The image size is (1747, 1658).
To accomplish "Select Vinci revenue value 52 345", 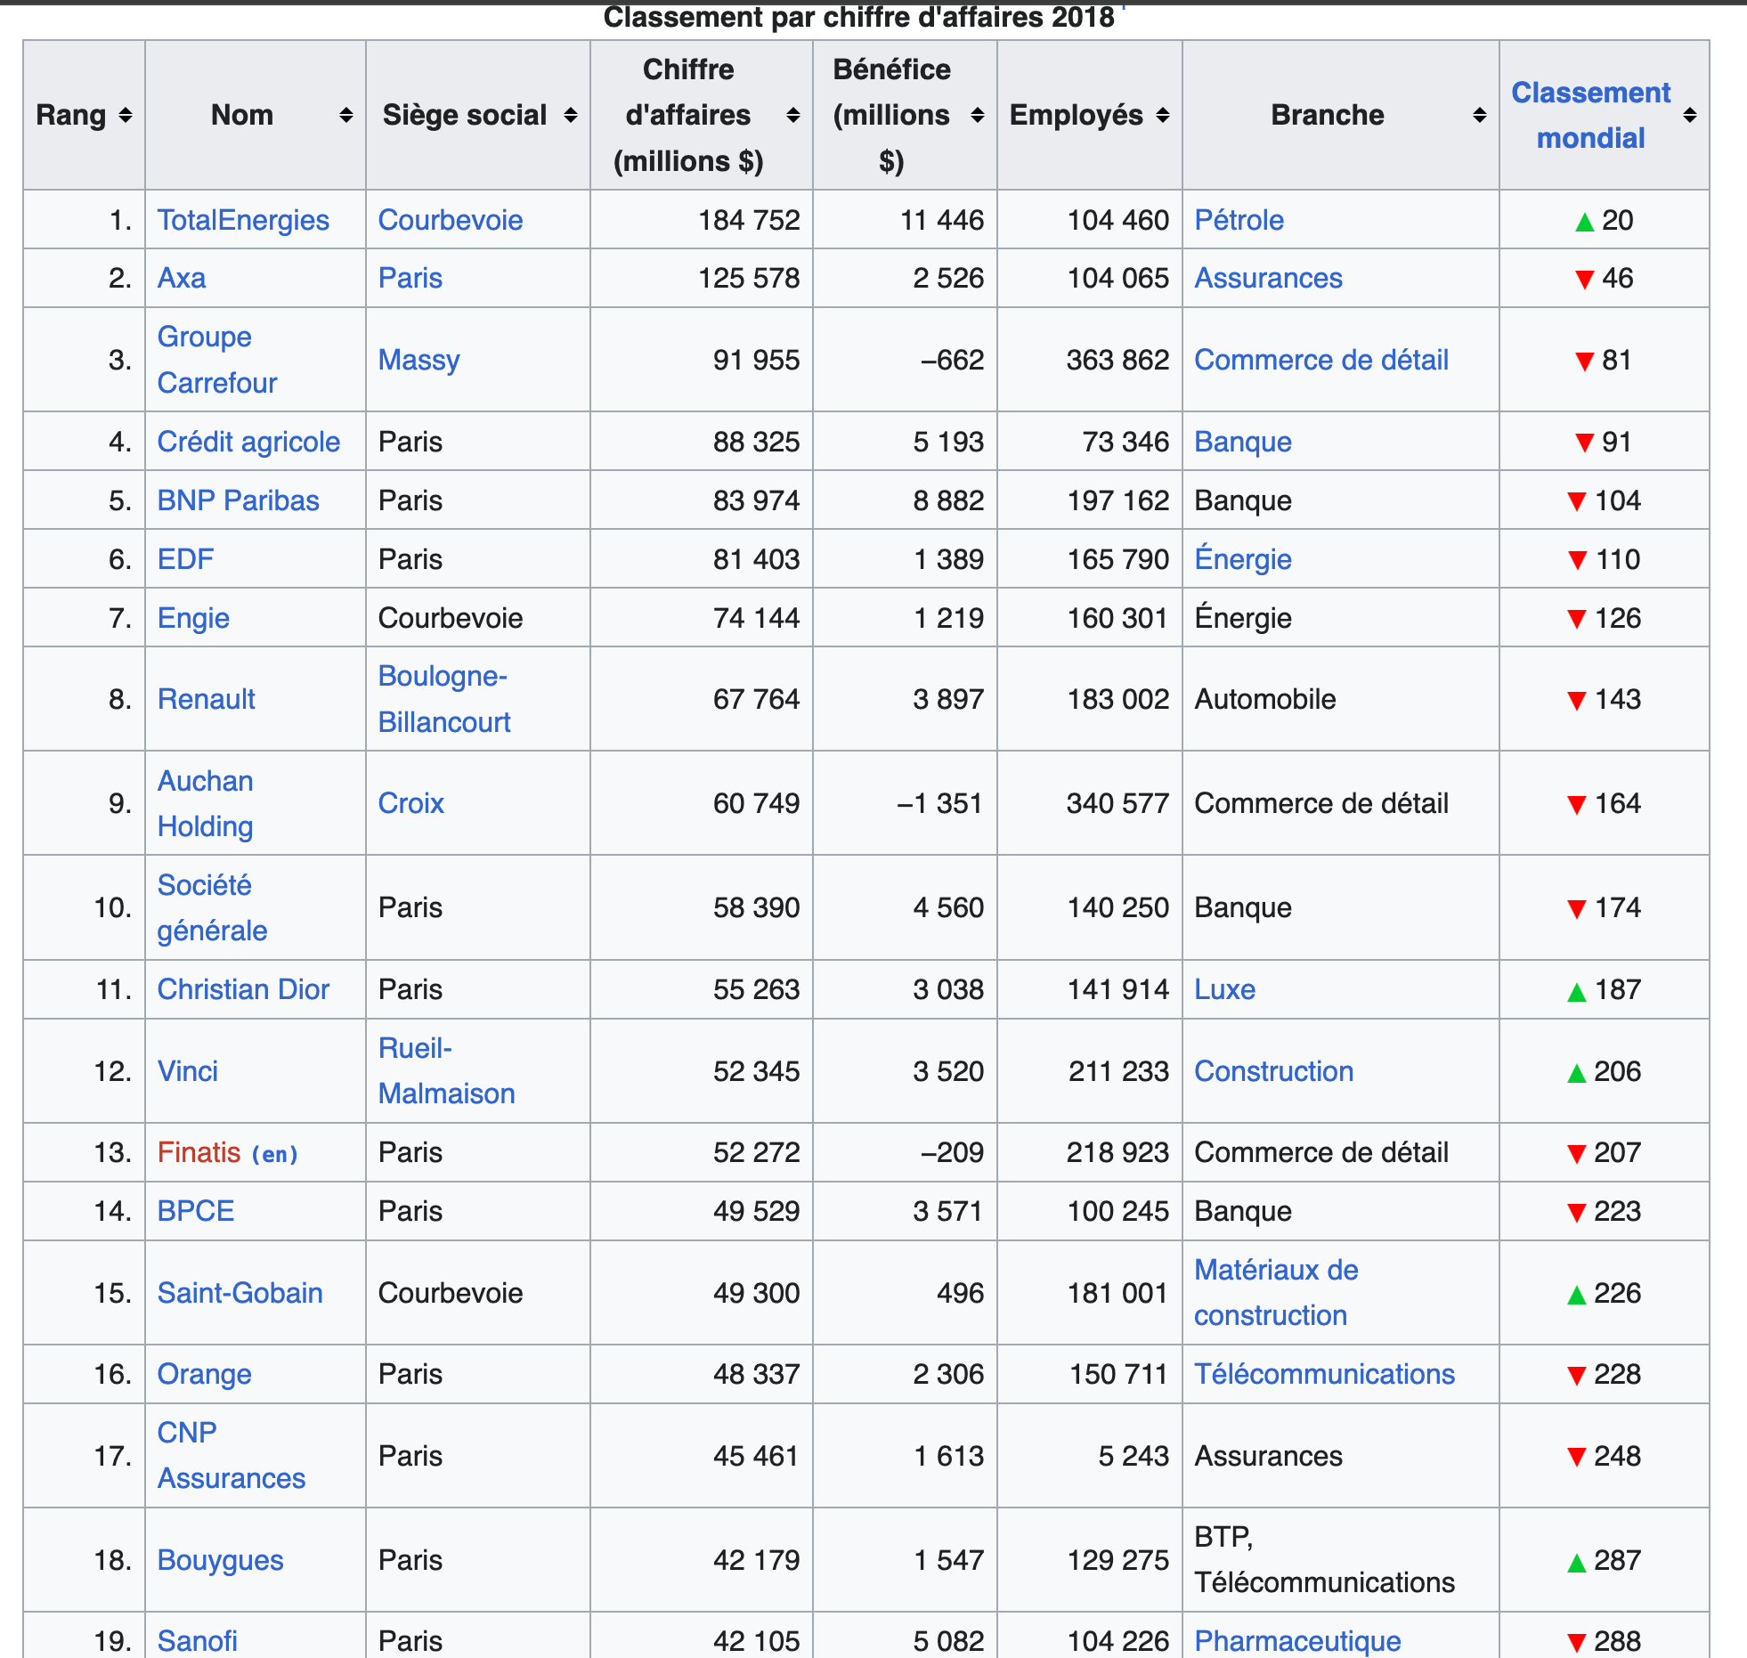I will click(x=756, y=1071).
